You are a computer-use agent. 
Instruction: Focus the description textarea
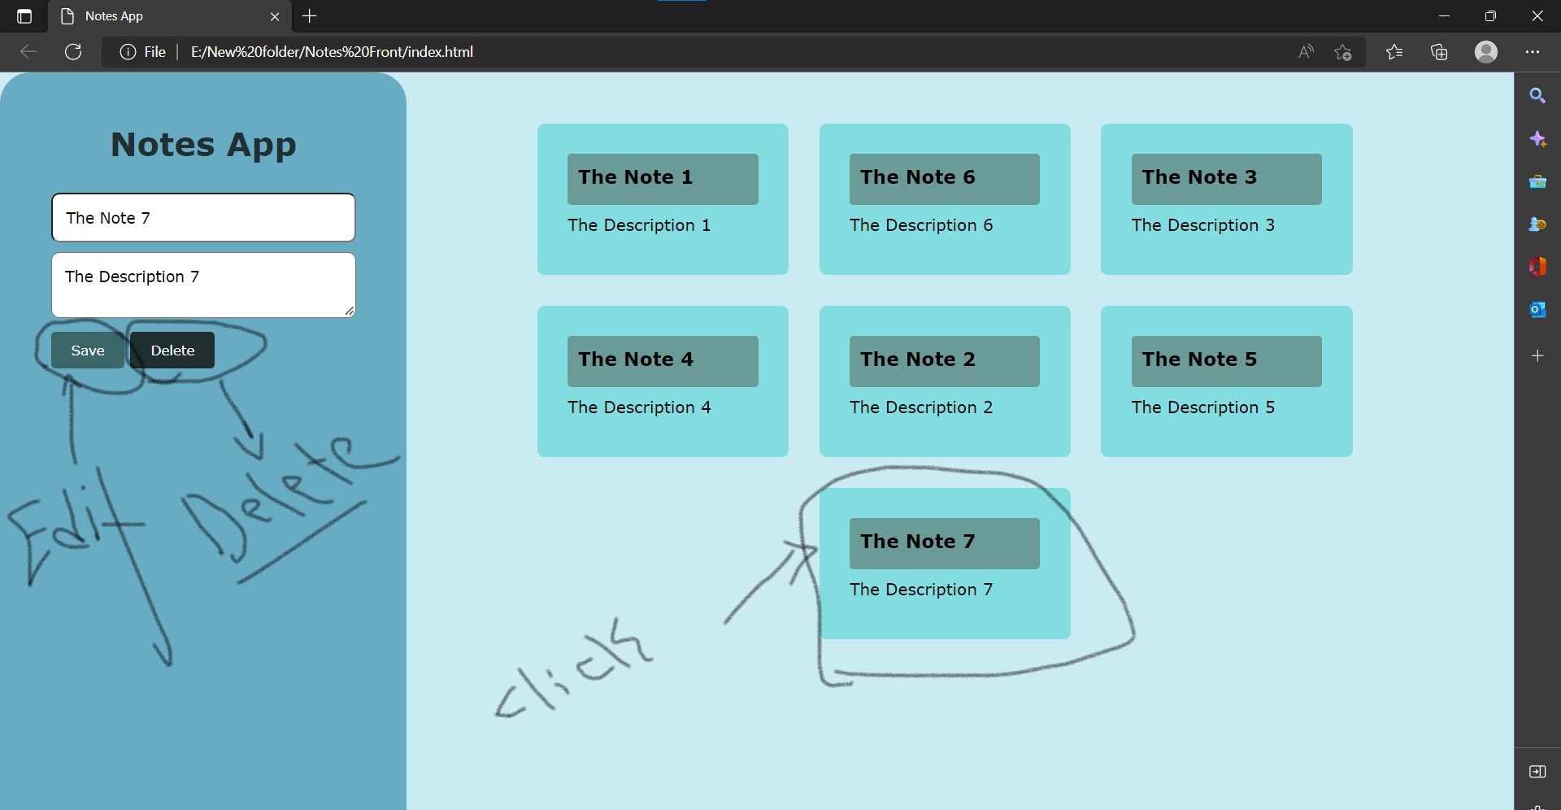[203, 285]
